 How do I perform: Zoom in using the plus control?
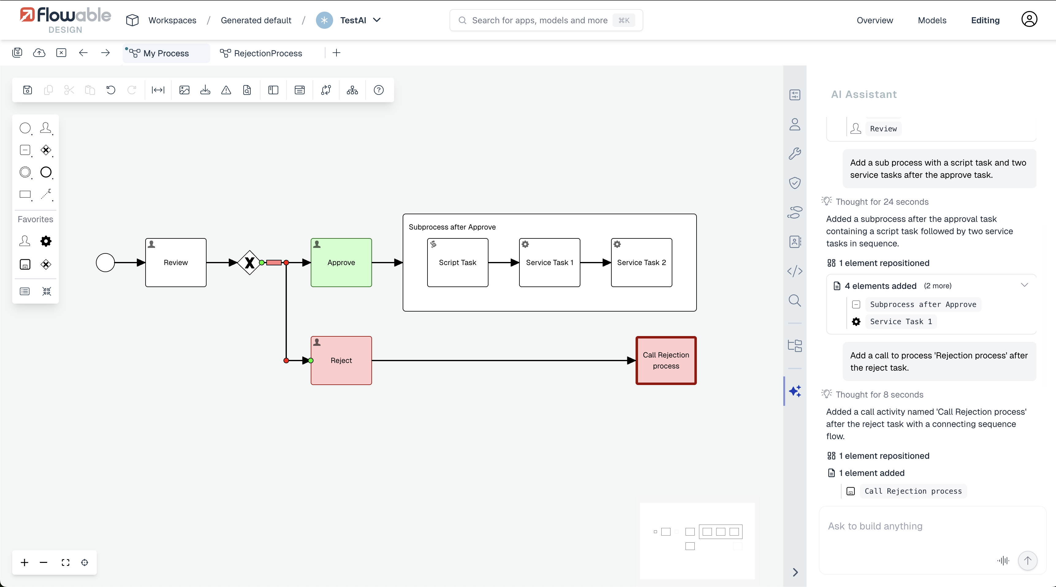coord(24,563)
